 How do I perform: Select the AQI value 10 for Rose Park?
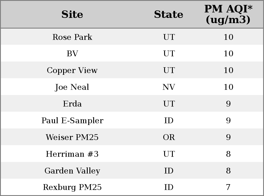pos(228,37)
